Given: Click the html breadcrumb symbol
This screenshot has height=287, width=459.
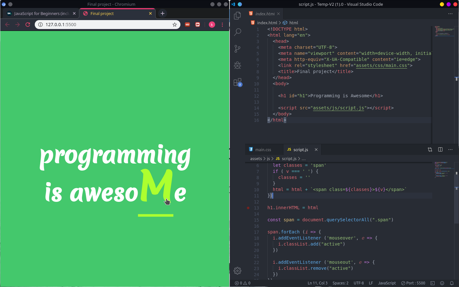Looking at the screenshot, I should pyautogui.click(x=290, y=23).
